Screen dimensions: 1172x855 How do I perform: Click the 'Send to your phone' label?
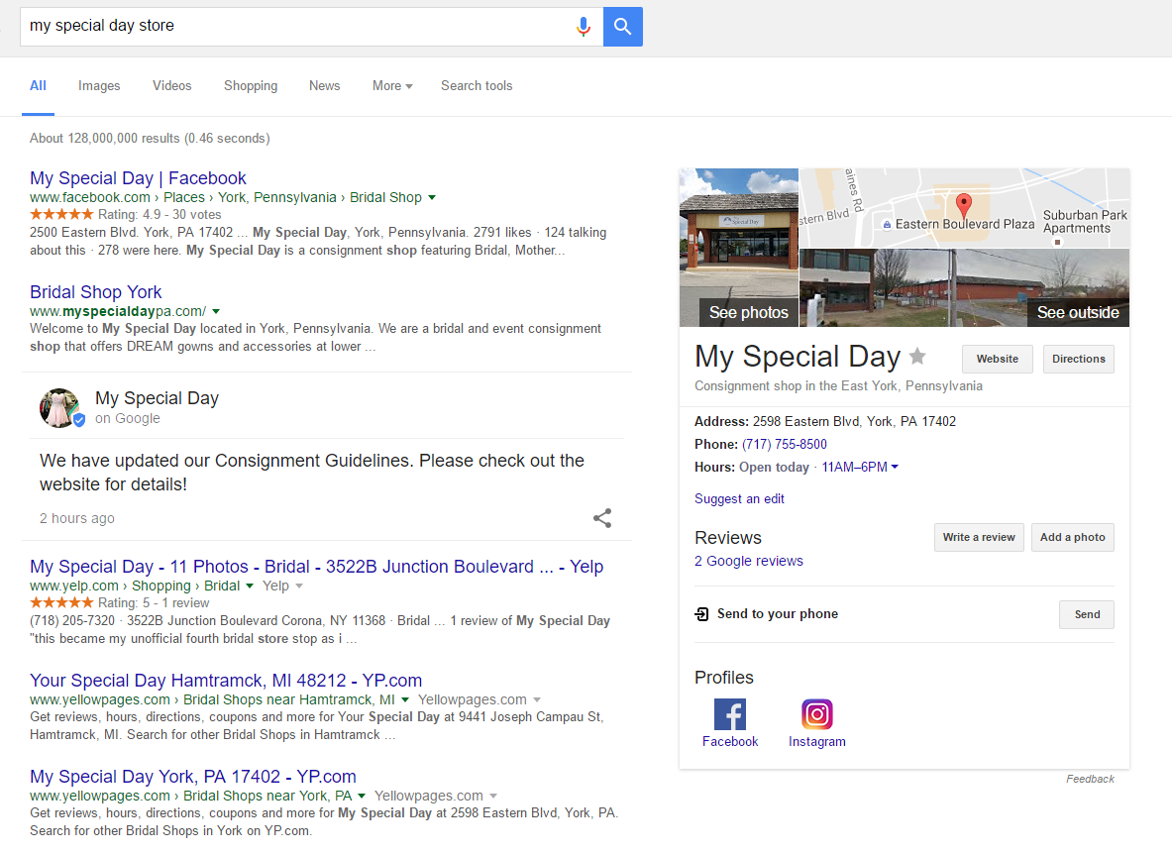(778, 613)
